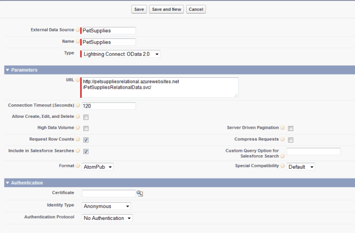
Task: Open the Type dropdown showing Lightning Connect
Action: click(x=121, y=54)
